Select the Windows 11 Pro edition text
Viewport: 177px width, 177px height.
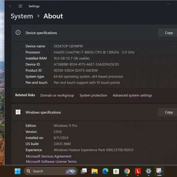[65, 126]
